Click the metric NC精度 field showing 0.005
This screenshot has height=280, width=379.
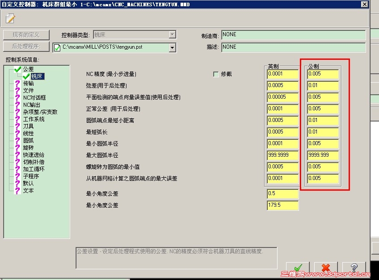(x=324, y=73)
